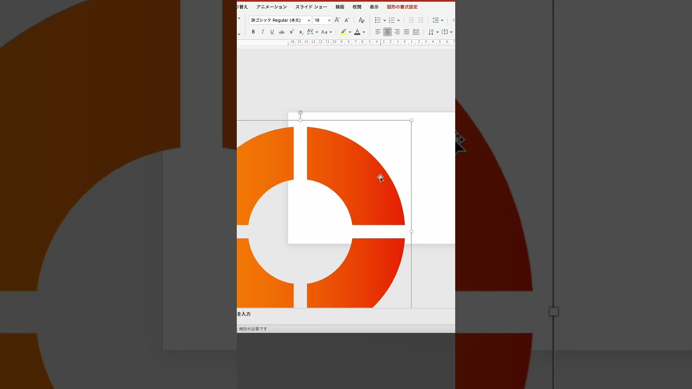Open font color dropdown arrow

click(363, 32)
